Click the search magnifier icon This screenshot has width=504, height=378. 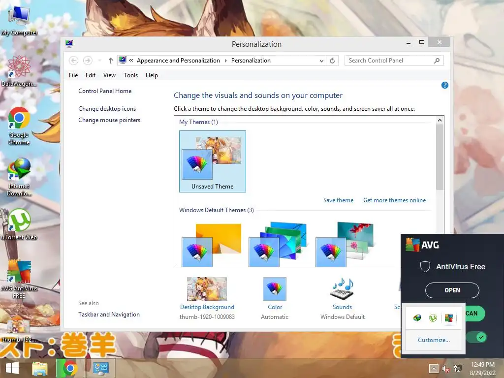coord(437,61)
